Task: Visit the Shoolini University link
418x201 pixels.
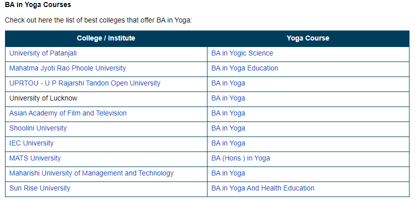Action: point(38,128)
